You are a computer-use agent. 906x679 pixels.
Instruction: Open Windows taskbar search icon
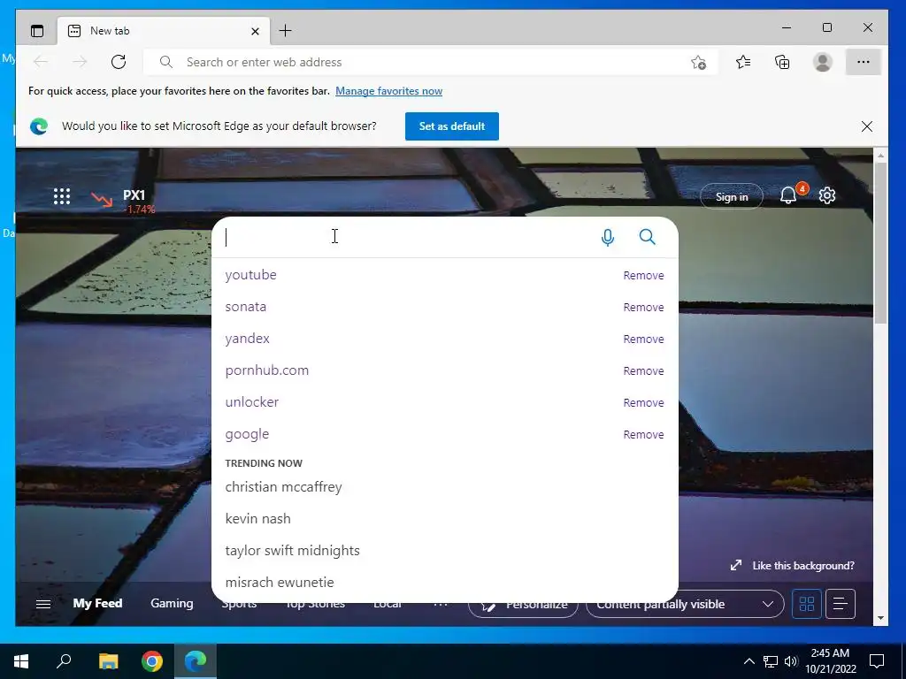[64, 661]
